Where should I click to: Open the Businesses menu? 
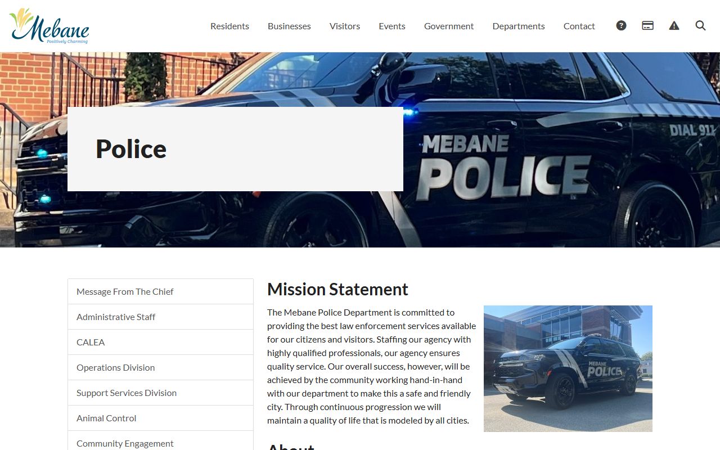[289, 26]
